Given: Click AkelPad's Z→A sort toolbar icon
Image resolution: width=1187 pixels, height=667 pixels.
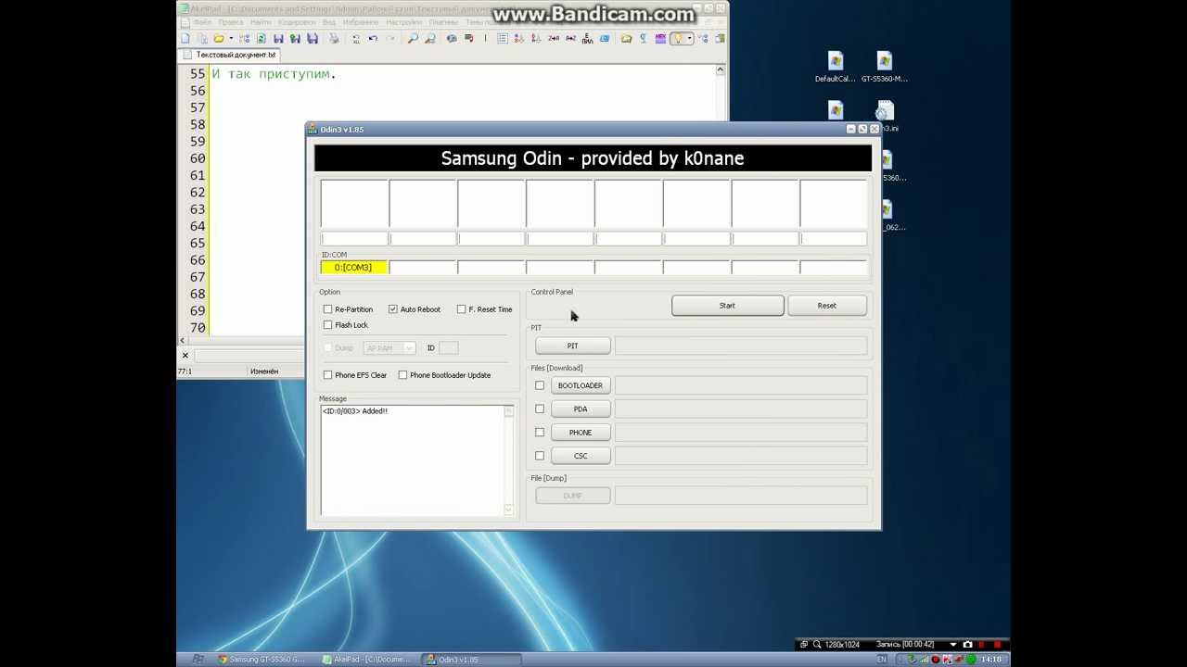Looking at the screenshot, I should (x=554, y=38).
